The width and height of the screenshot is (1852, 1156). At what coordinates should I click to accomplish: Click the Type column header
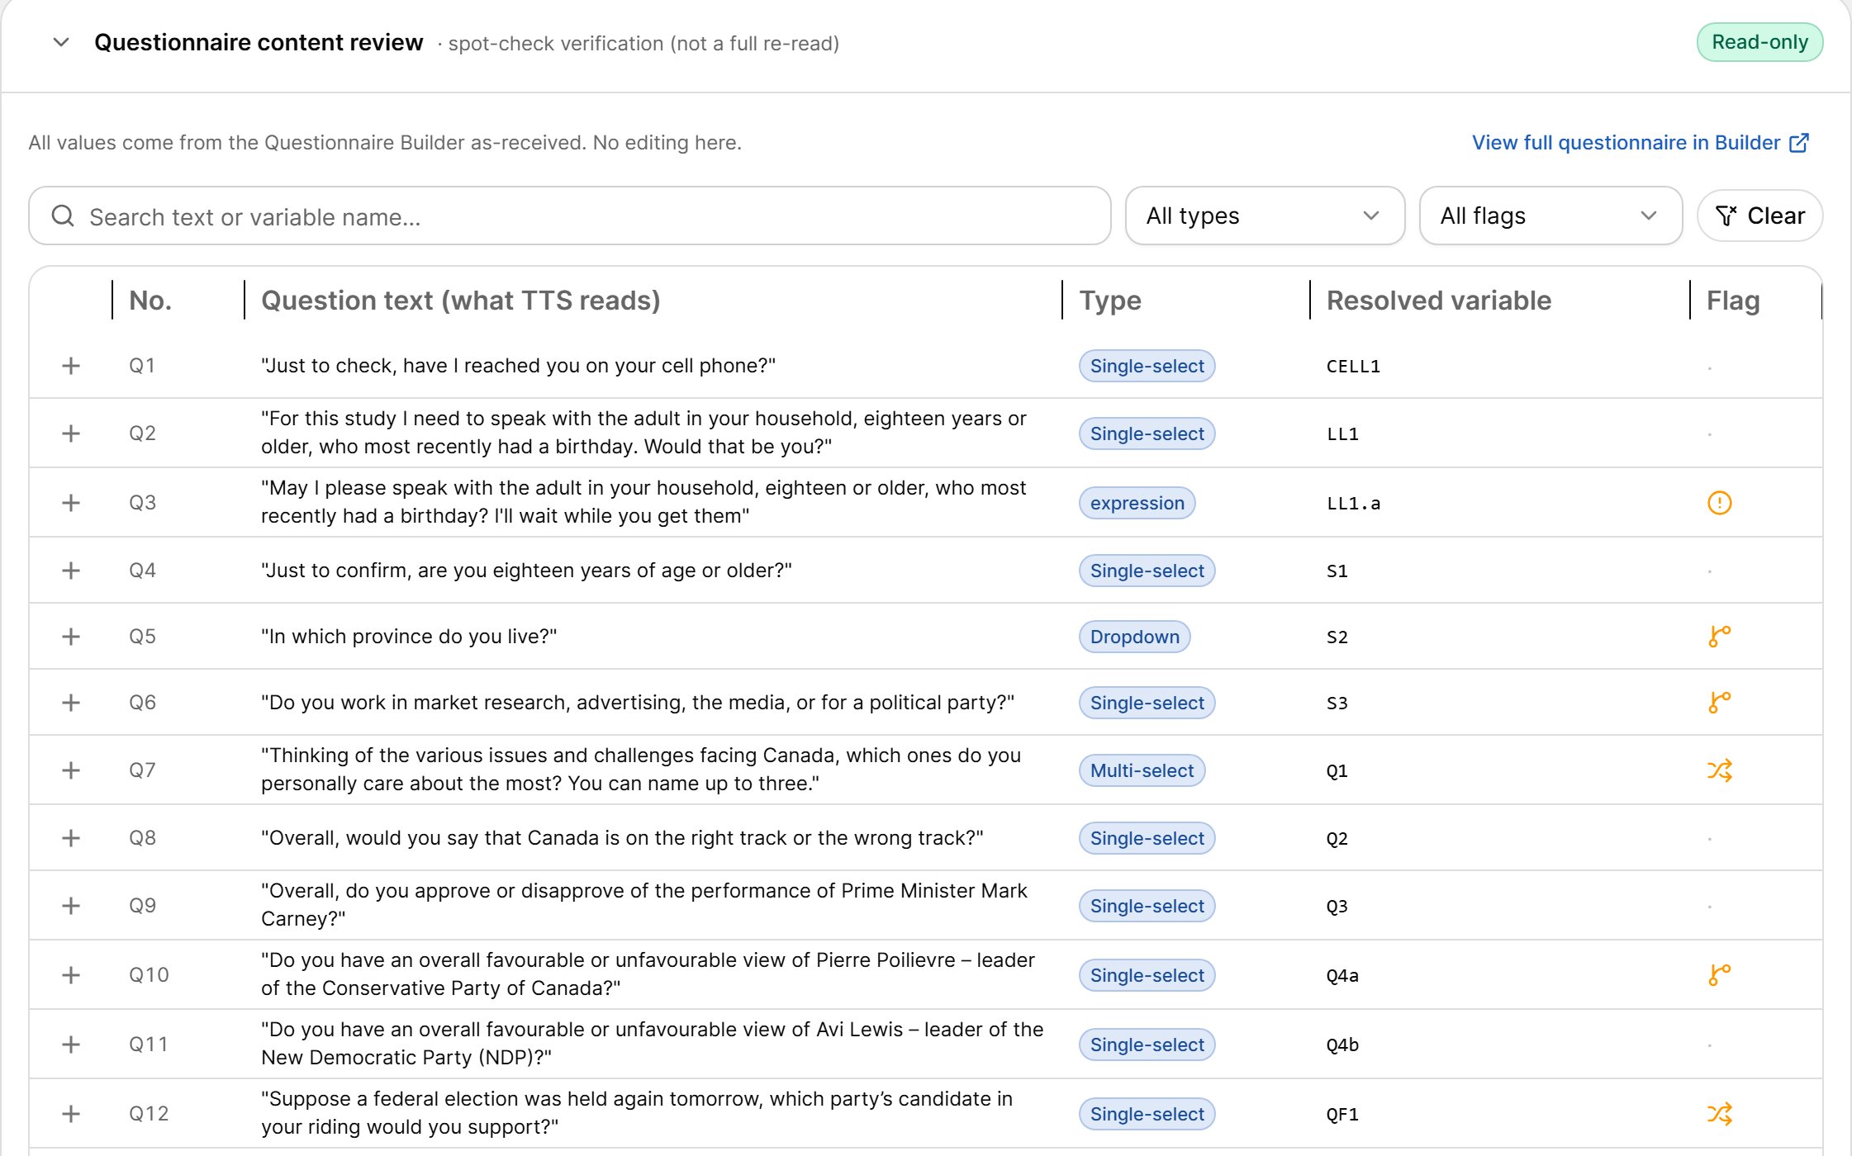point(1110,301)
